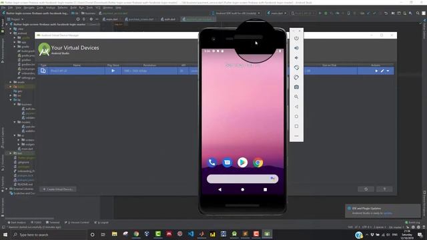The width and height of the screenshot is (427, 240).
Task: Click Create Virtual Device button
Action: tap(58, 189)
